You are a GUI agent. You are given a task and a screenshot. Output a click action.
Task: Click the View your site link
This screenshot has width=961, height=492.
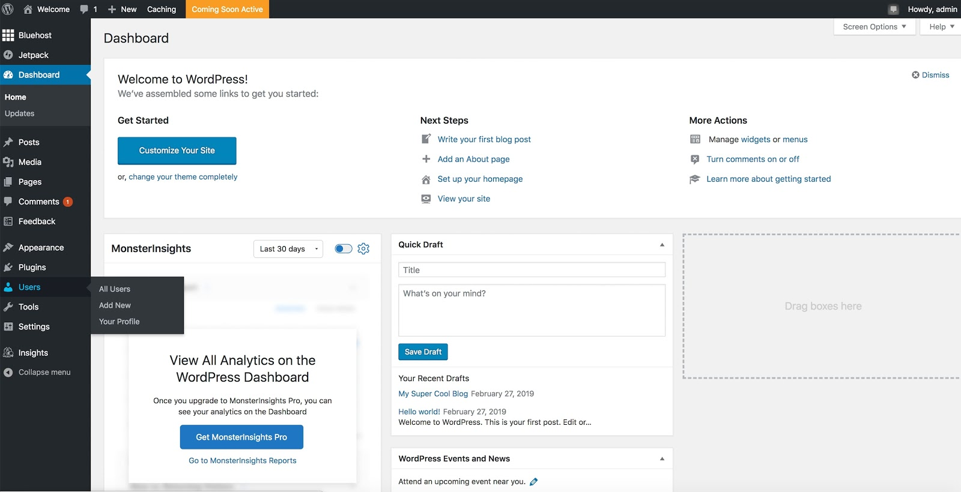click(464, 199)
